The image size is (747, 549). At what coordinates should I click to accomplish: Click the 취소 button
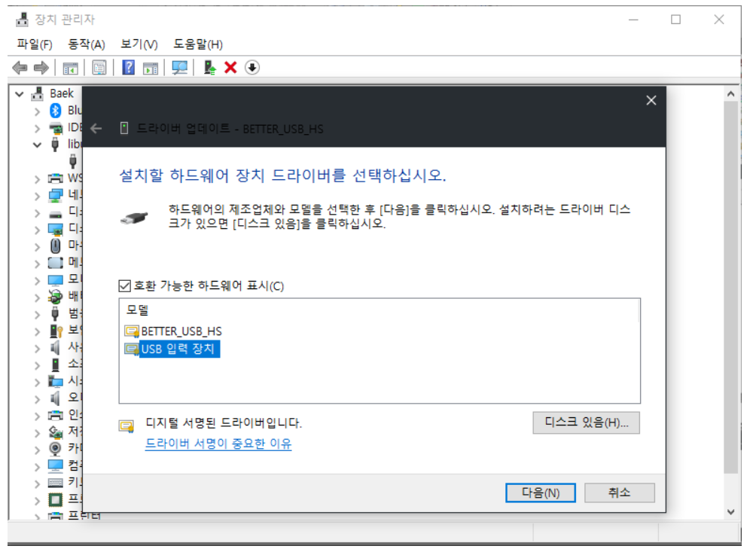click(619, 493)
